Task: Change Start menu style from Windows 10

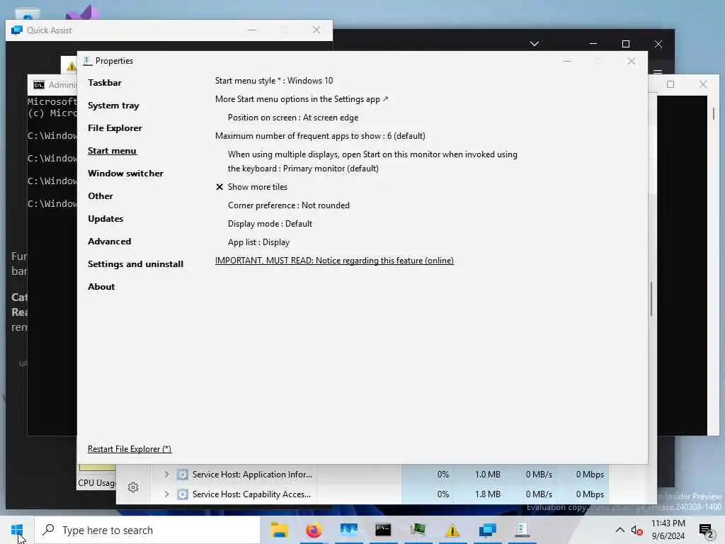Action: coord(274,81)
